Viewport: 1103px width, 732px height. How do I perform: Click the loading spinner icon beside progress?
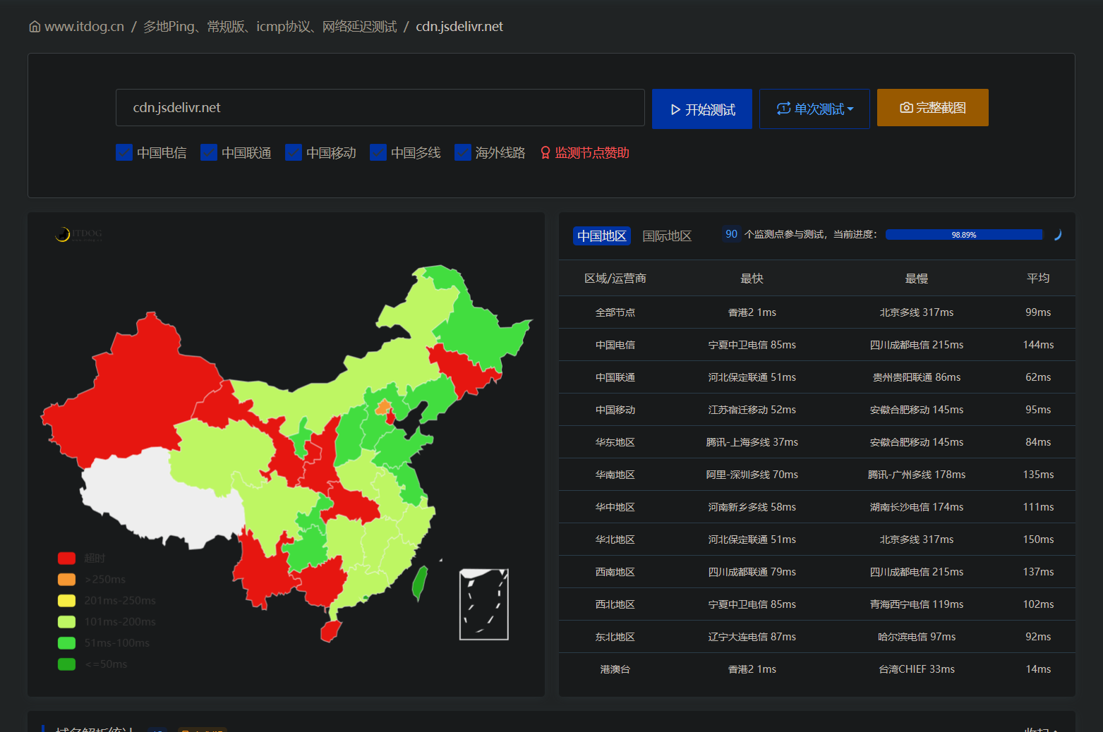[1057, 235]
